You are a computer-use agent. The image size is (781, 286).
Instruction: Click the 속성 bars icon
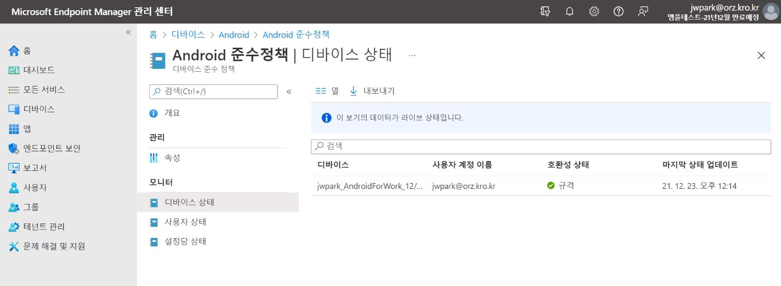point(154,158)
